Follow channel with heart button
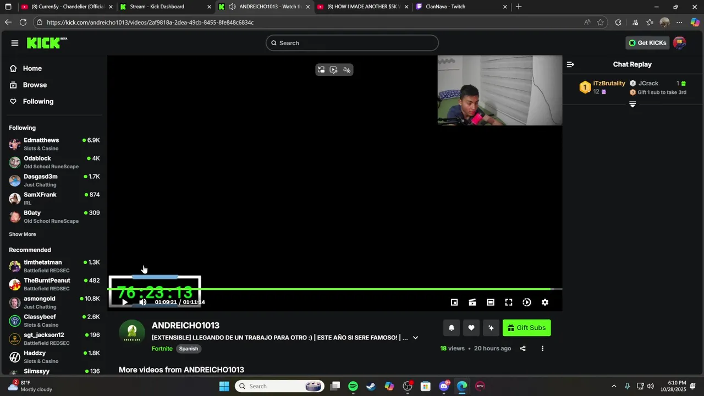 pos(471,328)
